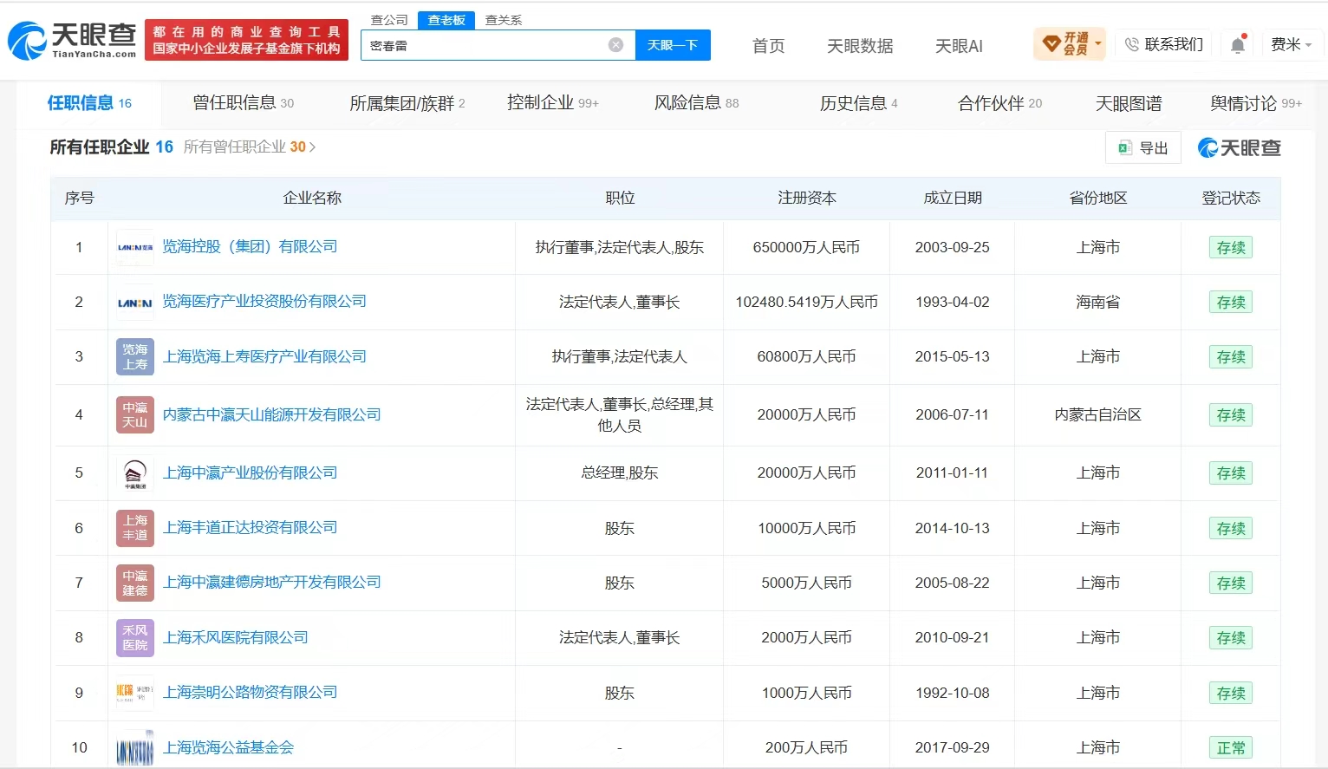Switch to 查公司 search tab
This screenshot has width=1328, height=769.
389,20
